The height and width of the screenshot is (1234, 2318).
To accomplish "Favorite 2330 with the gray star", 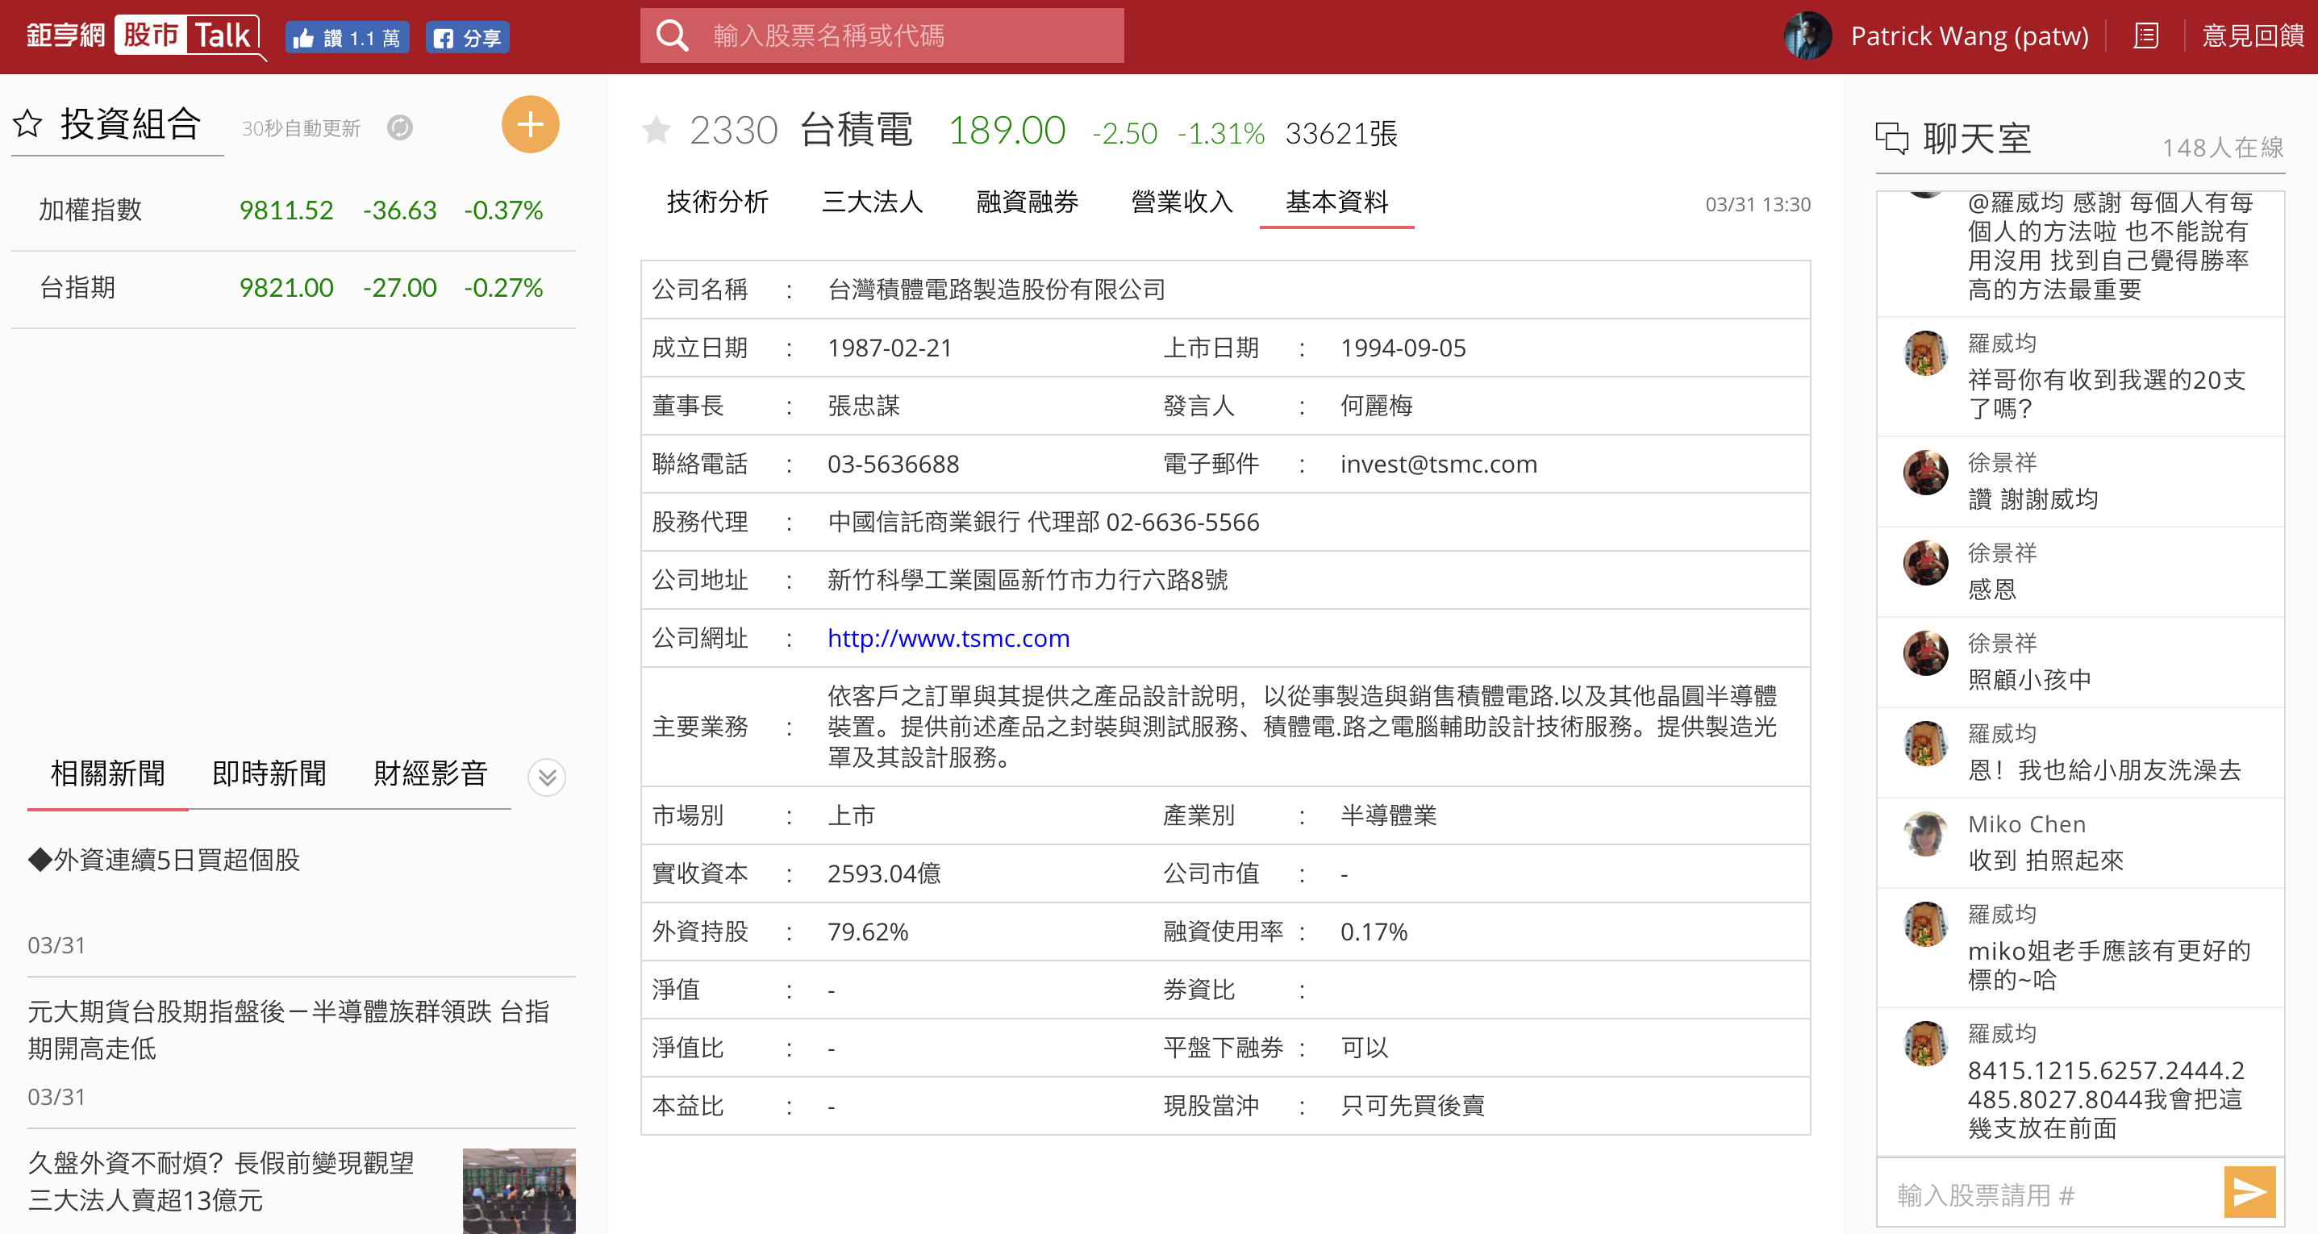I will [656, 131].
